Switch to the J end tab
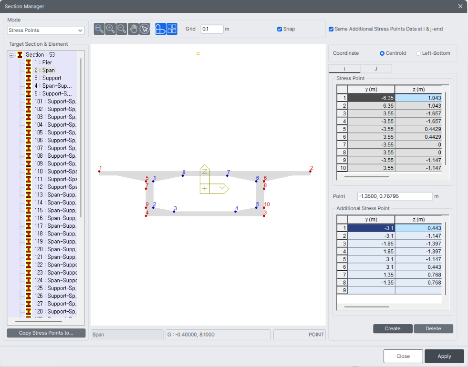This screenshot has width=468, height=367. [x=376, y=69]
